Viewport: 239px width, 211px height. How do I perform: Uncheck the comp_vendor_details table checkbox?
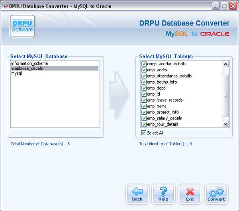tap(144, 64)
